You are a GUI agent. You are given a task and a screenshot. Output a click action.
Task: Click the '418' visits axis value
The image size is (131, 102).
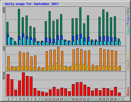[4, 49]
